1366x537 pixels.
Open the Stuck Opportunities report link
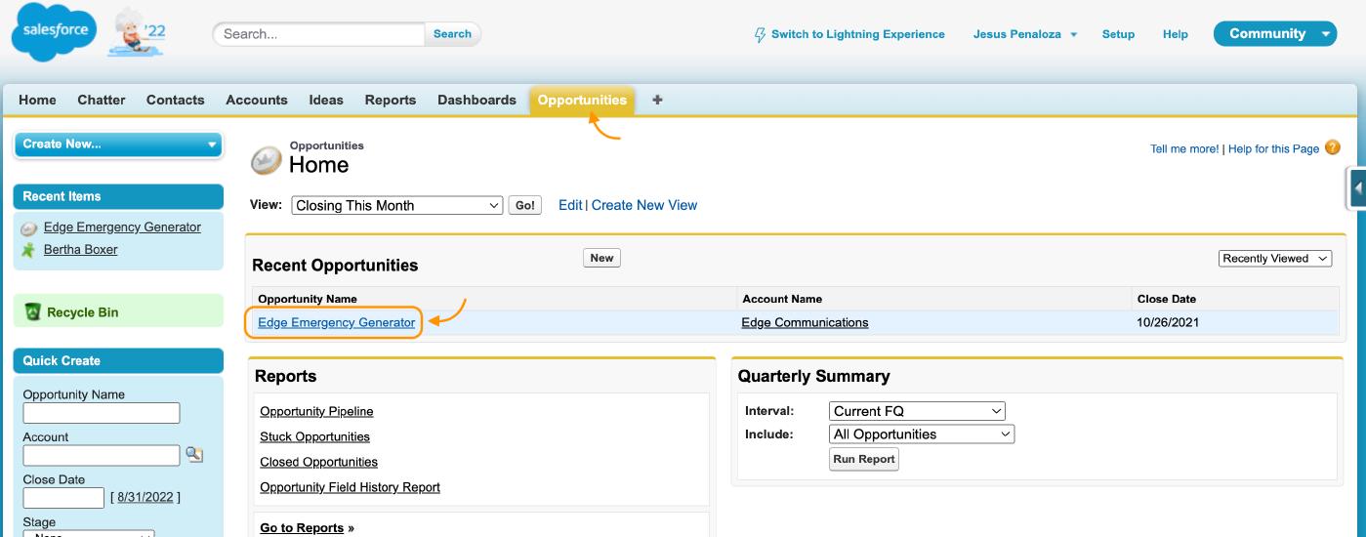click(x=314, y=436)
